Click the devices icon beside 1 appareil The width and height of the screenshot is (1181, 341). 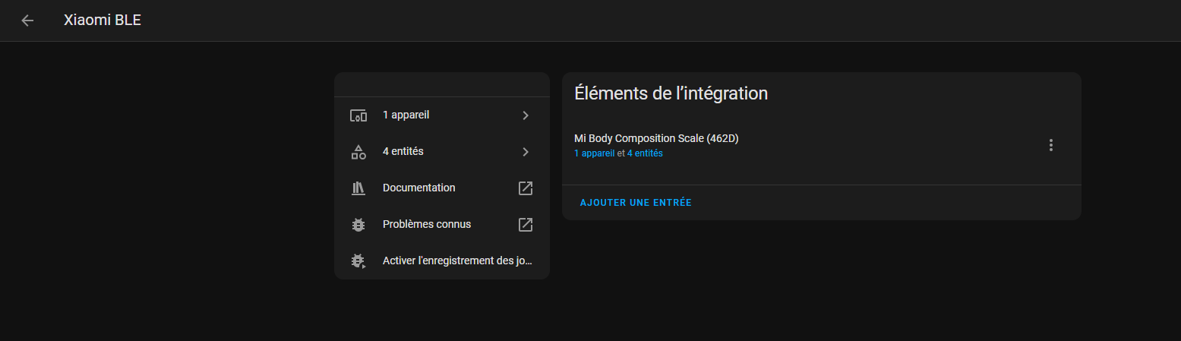(x=358, y=115)
